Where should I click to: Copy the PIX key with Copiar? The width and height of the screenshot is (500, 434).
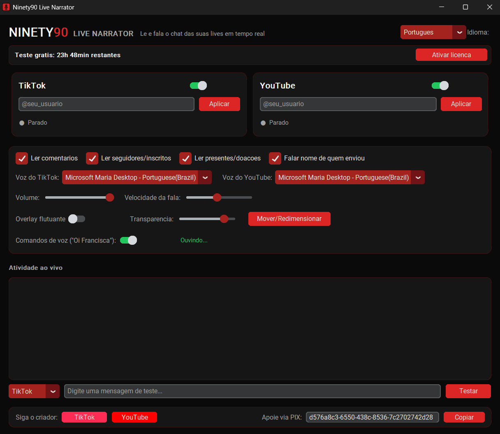click(x=464, y=417)
